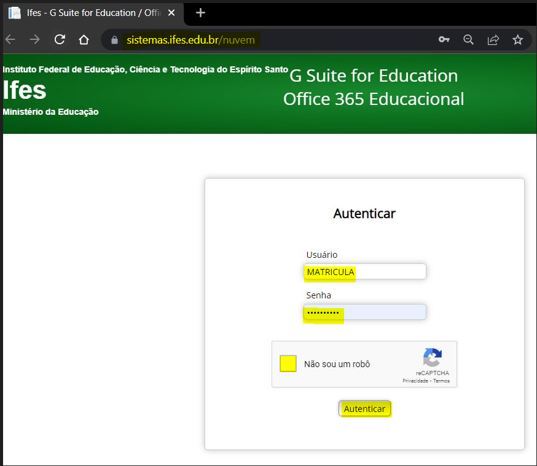Open the zoom magnifier icon in address bar

click(x=468, y=40)
